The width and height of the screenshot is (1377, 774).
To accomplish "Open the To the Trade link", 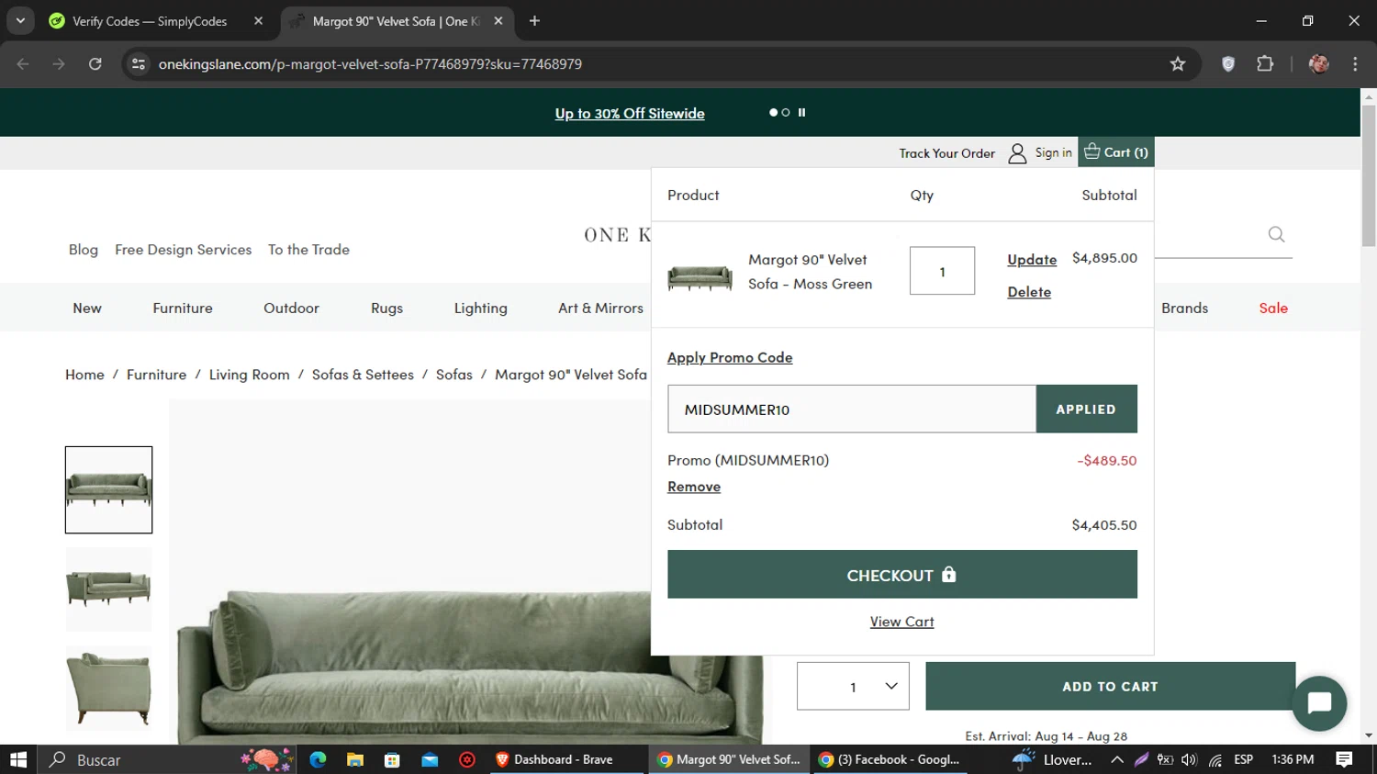I will tap(308, 250).
